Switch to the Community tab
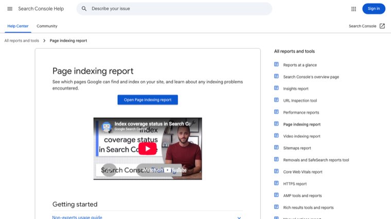The height and width of the screenshot is (219, 391). 47,26
